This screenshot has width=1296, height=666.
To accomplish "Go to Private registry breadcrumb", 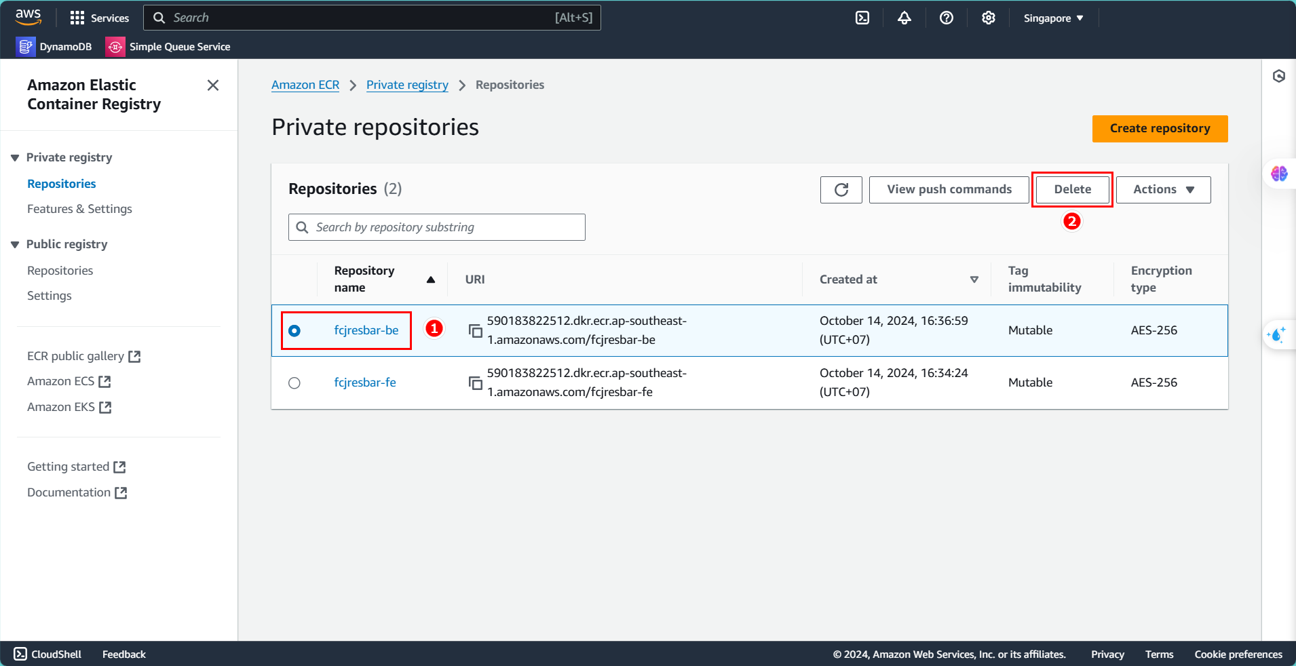I will (x=407, y=85).
